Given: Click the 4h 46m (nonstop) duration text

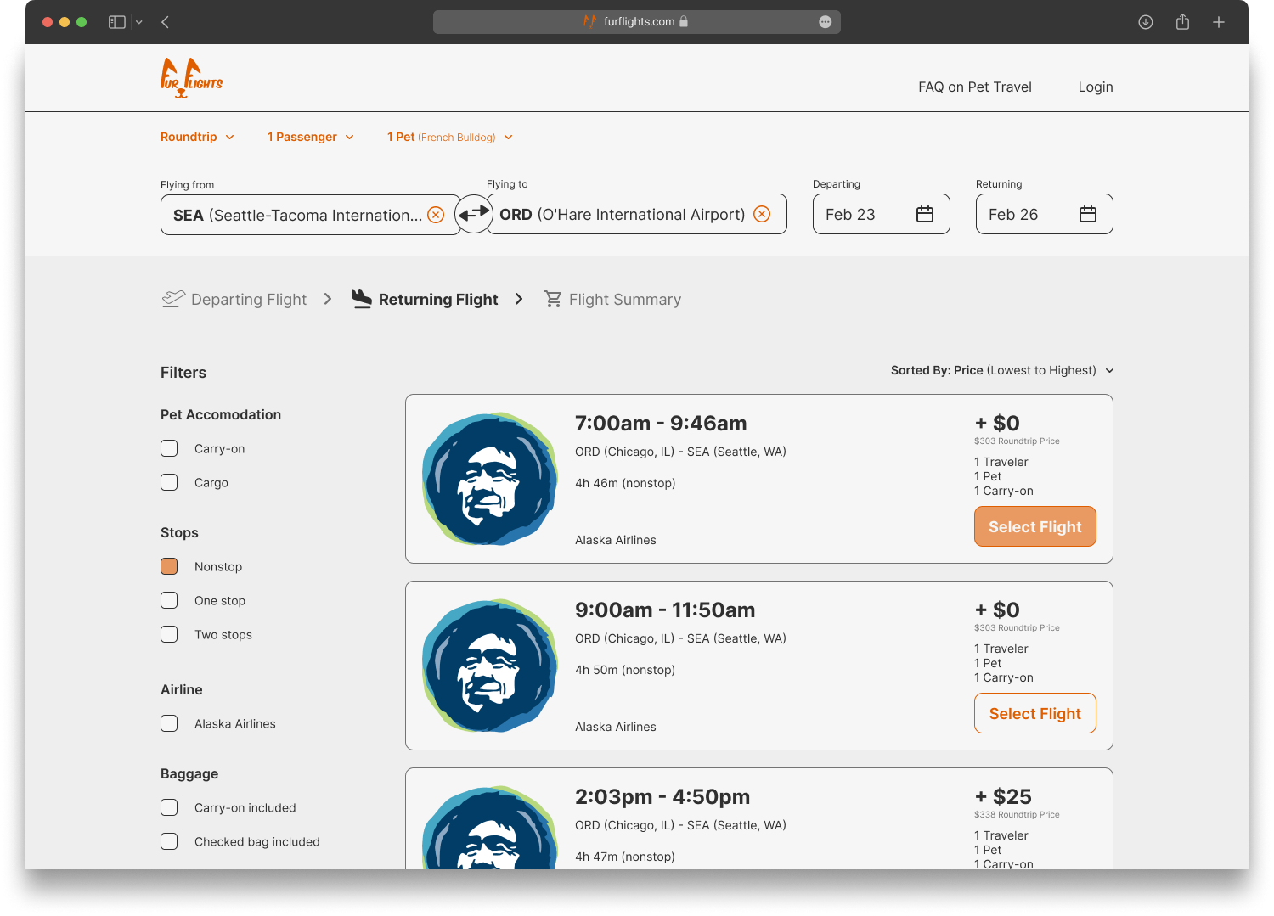Looking at the screenshot, I should coord(625,483).
